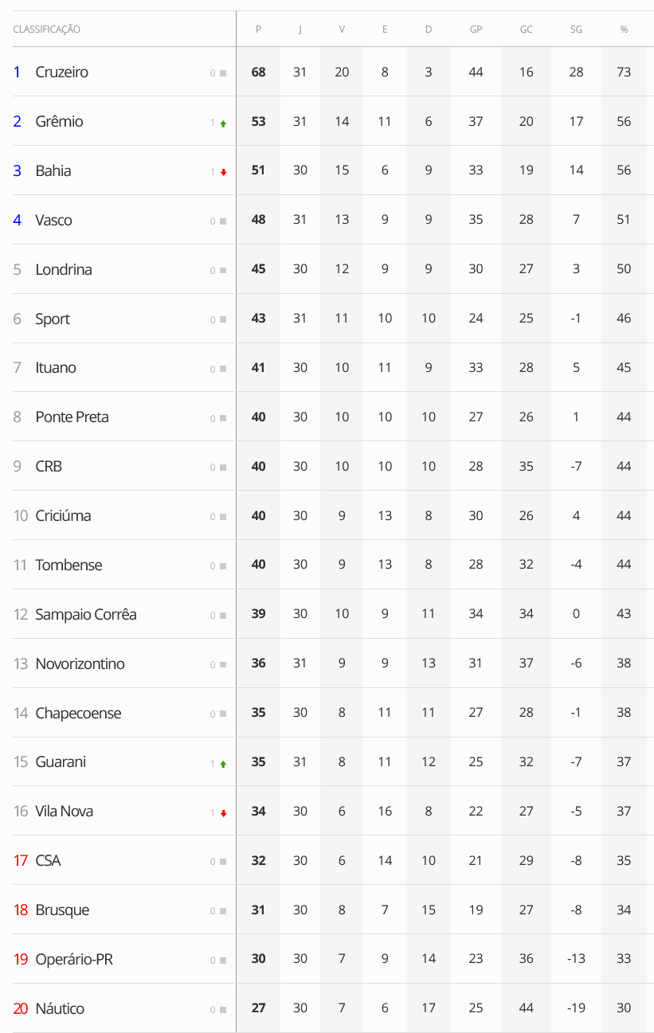Click Vila Nova's red down arrow icon
654x1033 pixels.
click(223, 813)
